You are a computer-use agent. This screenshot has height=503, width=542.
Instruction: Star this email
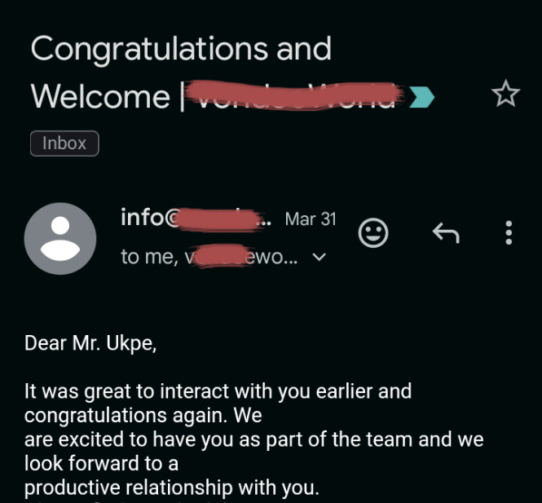point(505,95)
